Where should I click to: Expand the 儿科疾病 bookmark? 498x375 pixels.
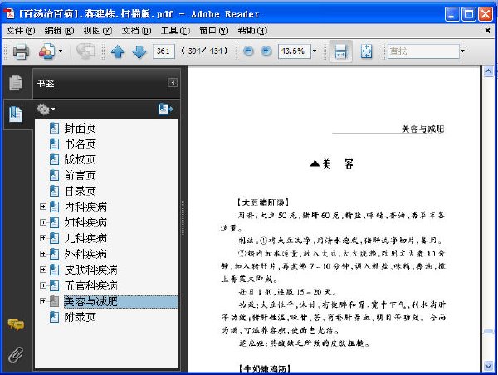[43, 238]
